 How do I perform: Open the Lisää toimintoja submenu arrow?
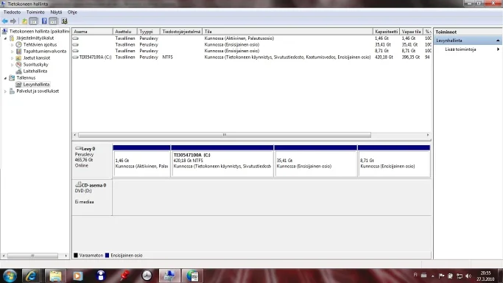(498, 49)
